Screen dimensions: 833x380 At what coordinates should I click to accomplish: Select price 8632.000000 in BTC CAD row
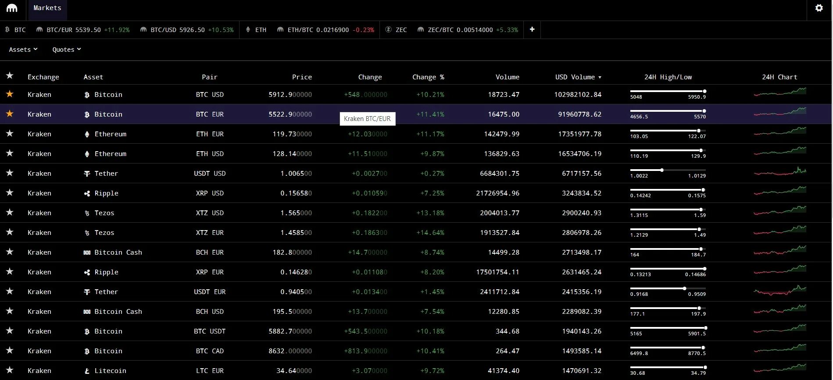(290, 351)
